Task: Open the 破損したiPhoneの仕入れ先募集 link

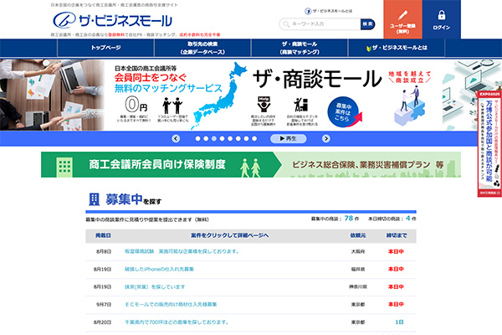Action: tap(159, 269)
